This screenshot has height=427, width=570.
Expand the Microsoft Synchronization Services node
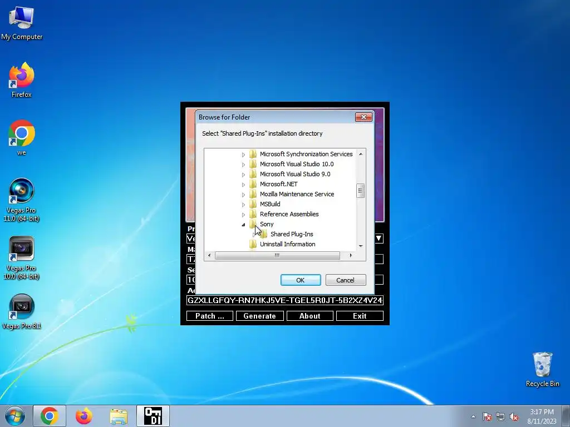point(244,155)
